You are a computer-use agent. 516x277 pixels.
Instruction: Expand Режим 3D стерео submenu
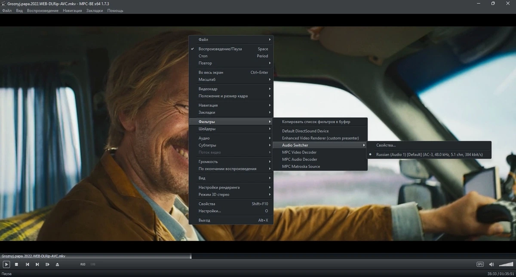click(x=231, y=195)
